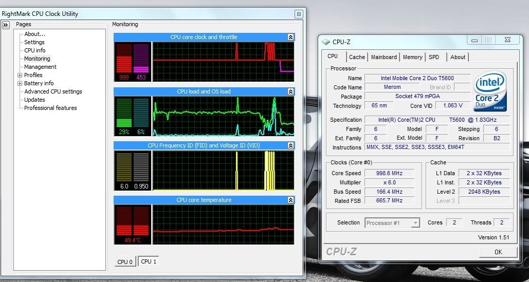Open Professional features page
This screenshot has width=529, height=282.
point(50,108)
